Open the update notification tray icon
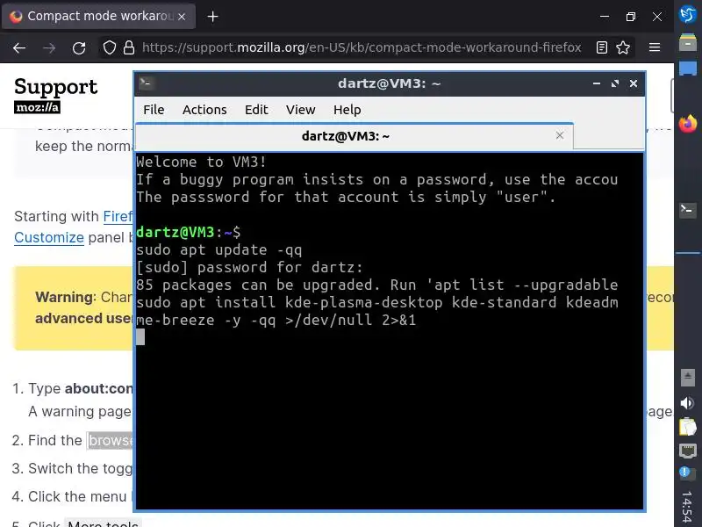 686,473
